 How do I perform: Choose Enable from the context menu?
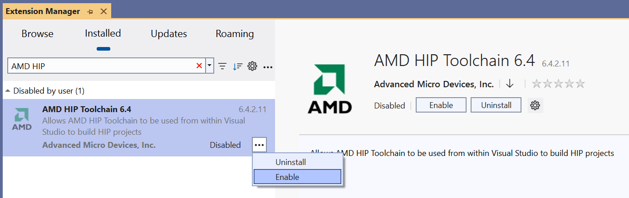point(287,177)
